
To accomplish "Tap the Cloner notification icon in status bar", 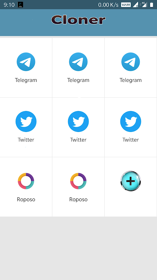I will pyautogui.click(x=20, y=5).
